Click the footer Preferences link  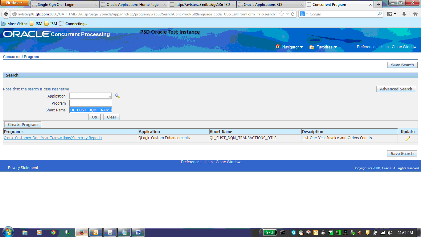click(x=191, y=162)
